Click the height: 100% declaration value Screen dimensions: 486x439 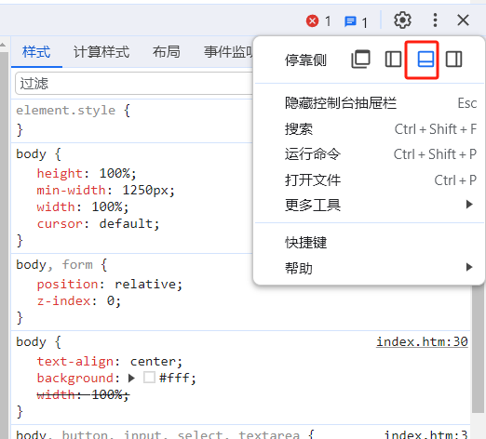tap(115, 173)
